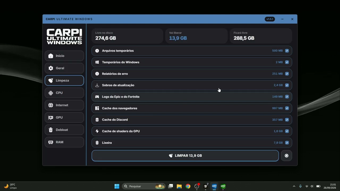Open the Debloat section
This screenshot has height=191, width=340.
tap(64, 130)
